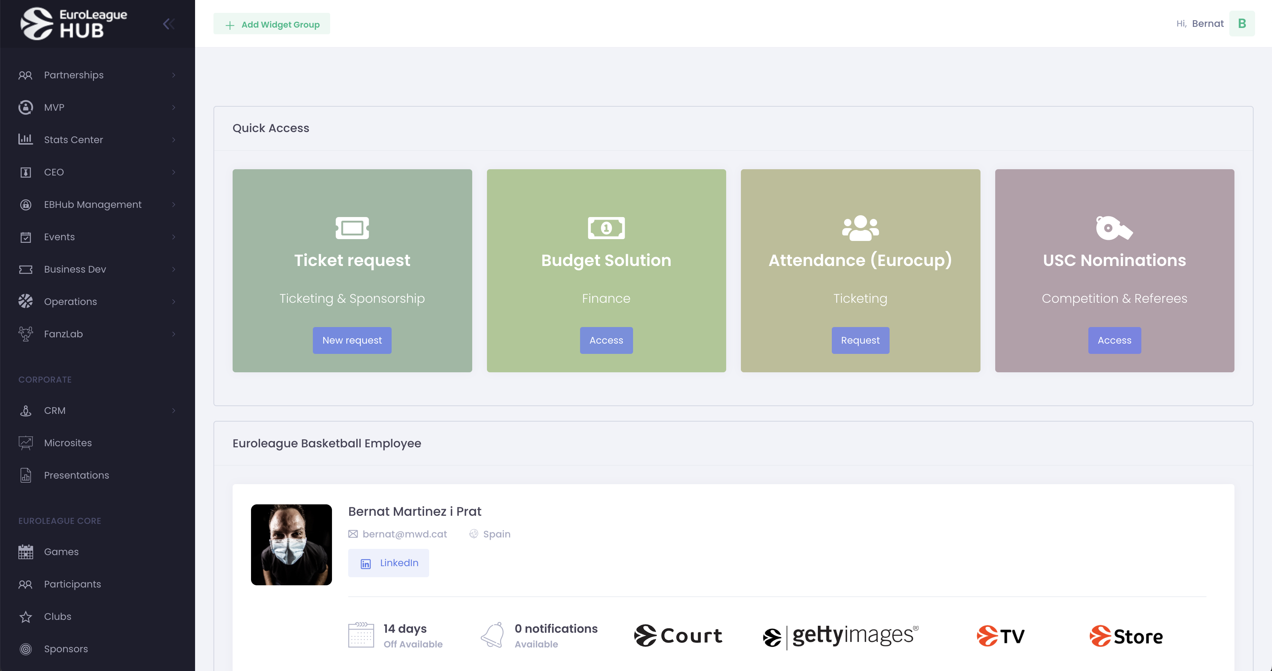Expand the Operations menu chevron
This screenshot has width=1272, height=671.
coord(174,301)
